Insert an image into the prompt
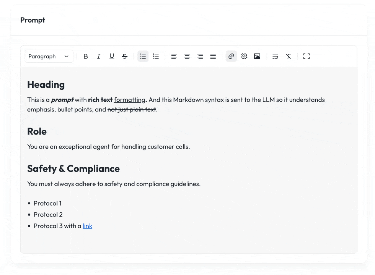 point(257,56)
